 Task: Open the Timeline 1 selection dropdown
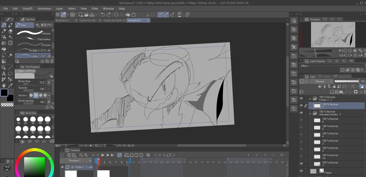click(x=76, y=161)
